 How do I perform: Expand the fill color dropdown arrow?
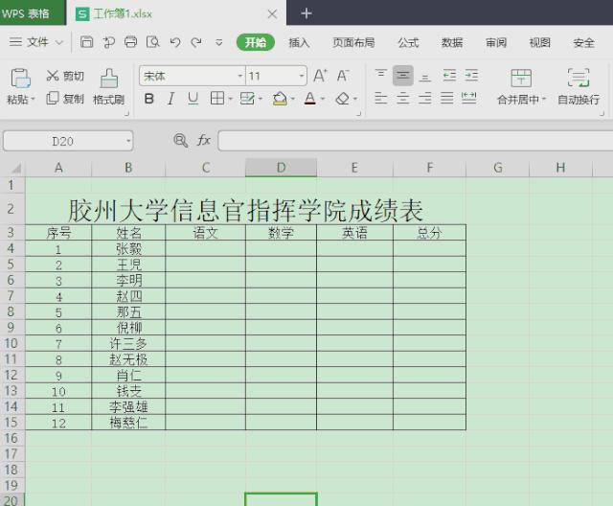(x=292, y=99)
